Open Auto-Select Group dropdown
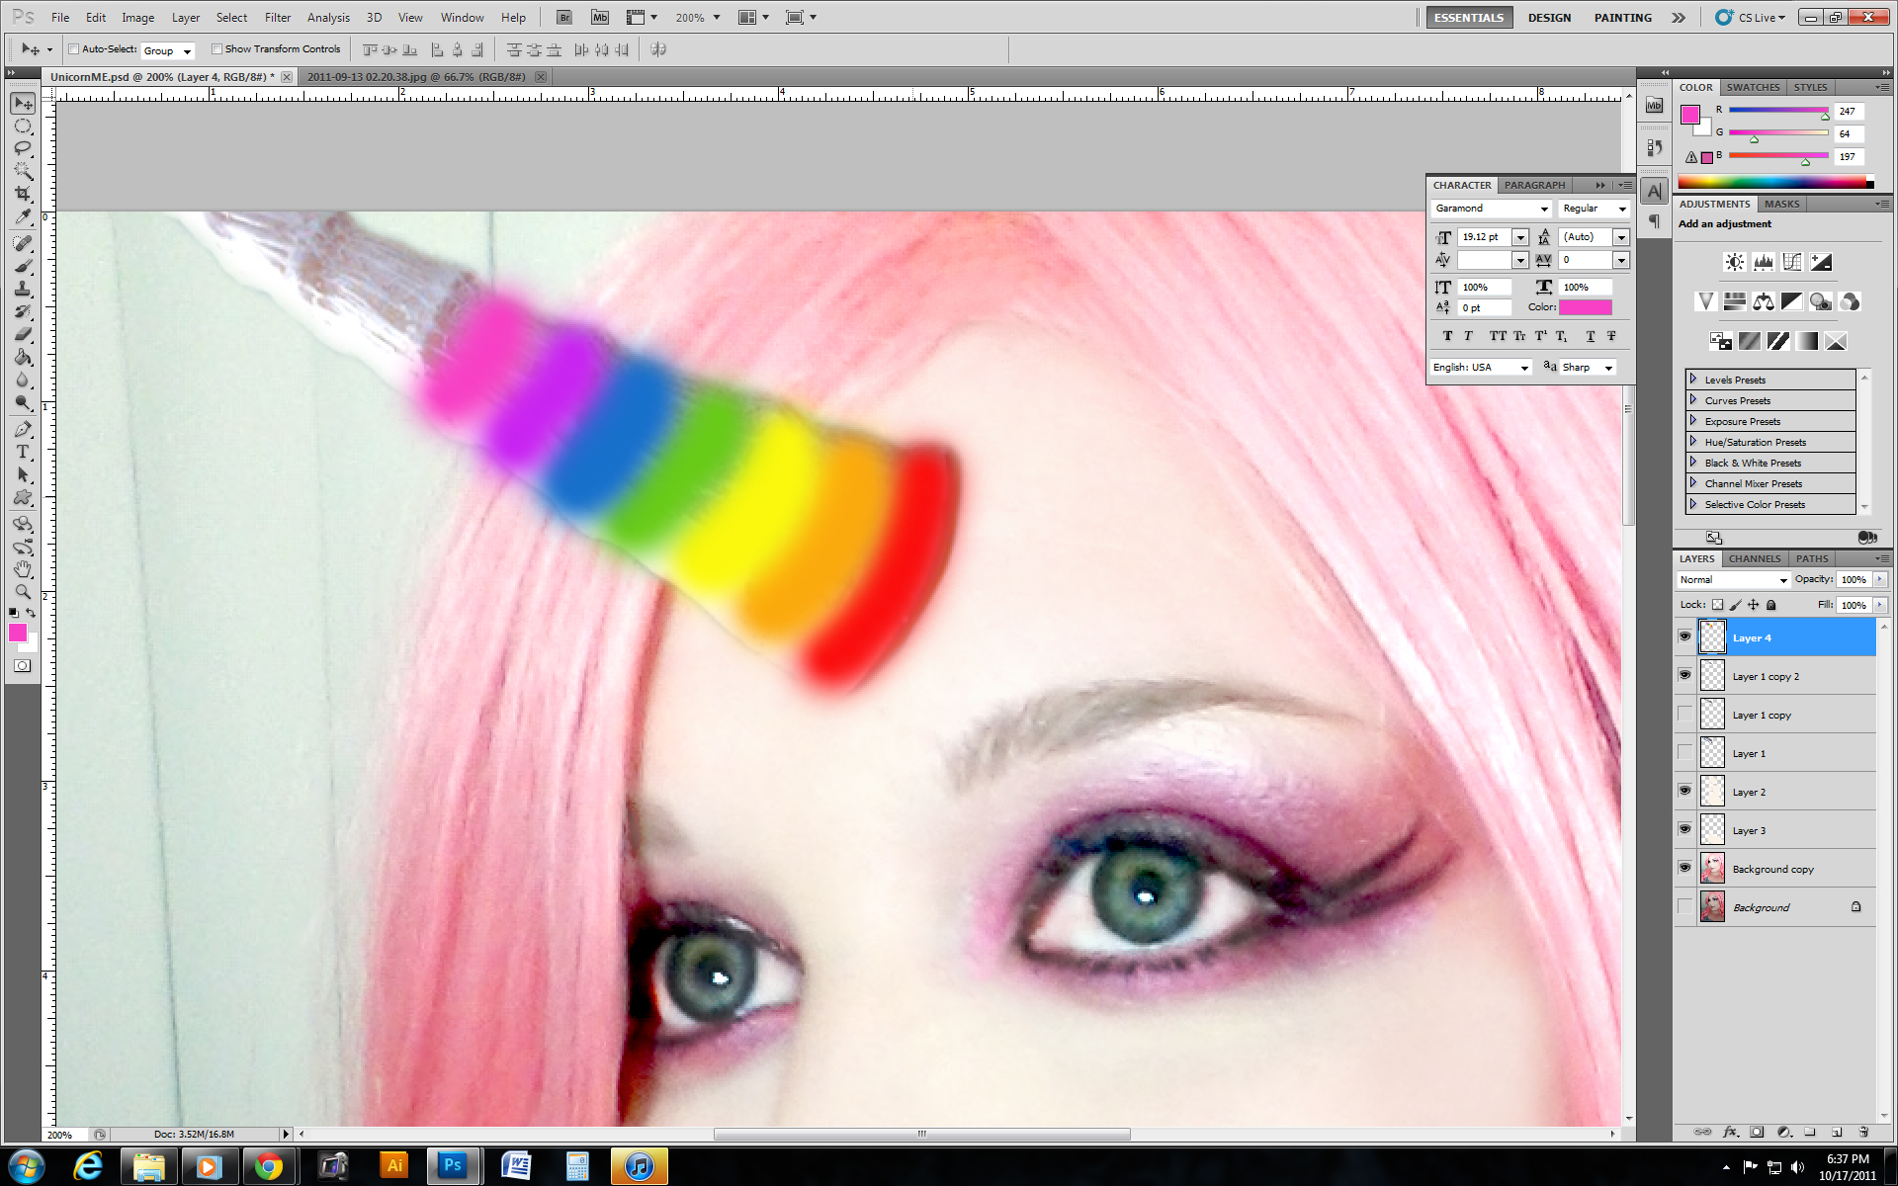 pos(168,50)
